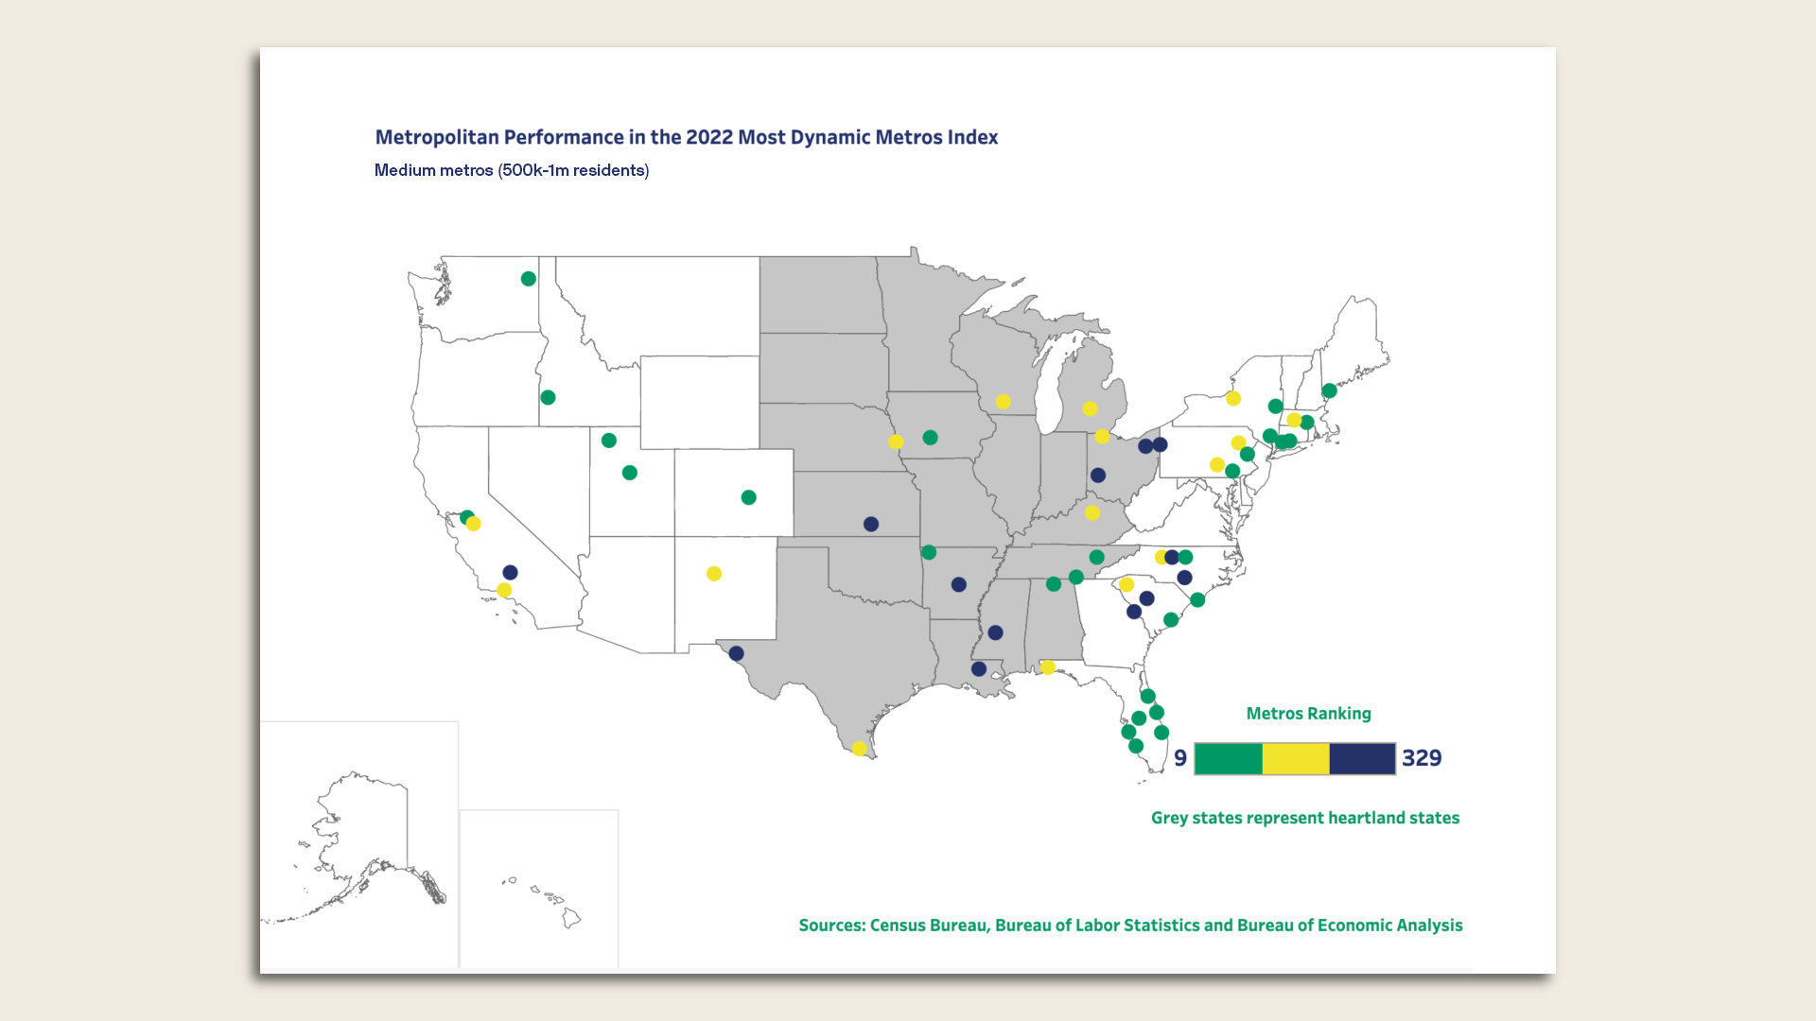The height and width of the screenshot is (1021, 1816).
Task: Click the green legend color swatch
Action: coord(1228,758)
